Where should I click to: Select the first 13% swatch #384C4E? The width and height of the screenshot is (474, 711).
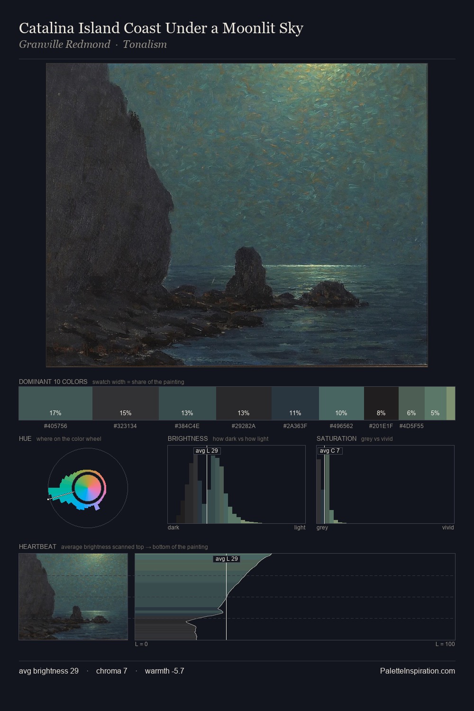187,403
